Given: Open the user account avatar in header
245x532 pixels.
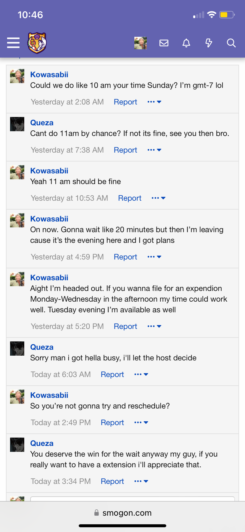Looking at the screenshot, I should (x=141, y=43).
